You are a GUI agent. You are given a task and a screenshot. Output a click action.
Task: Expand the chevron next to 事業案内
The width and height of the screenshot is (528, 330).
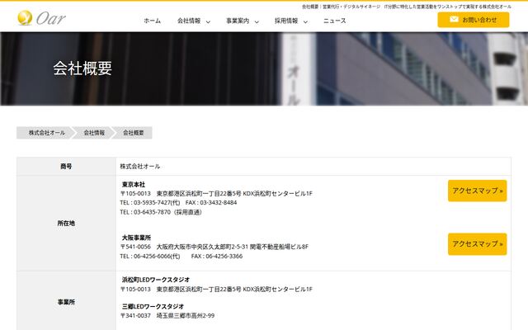pyautogui.click(x=257, y=21)
